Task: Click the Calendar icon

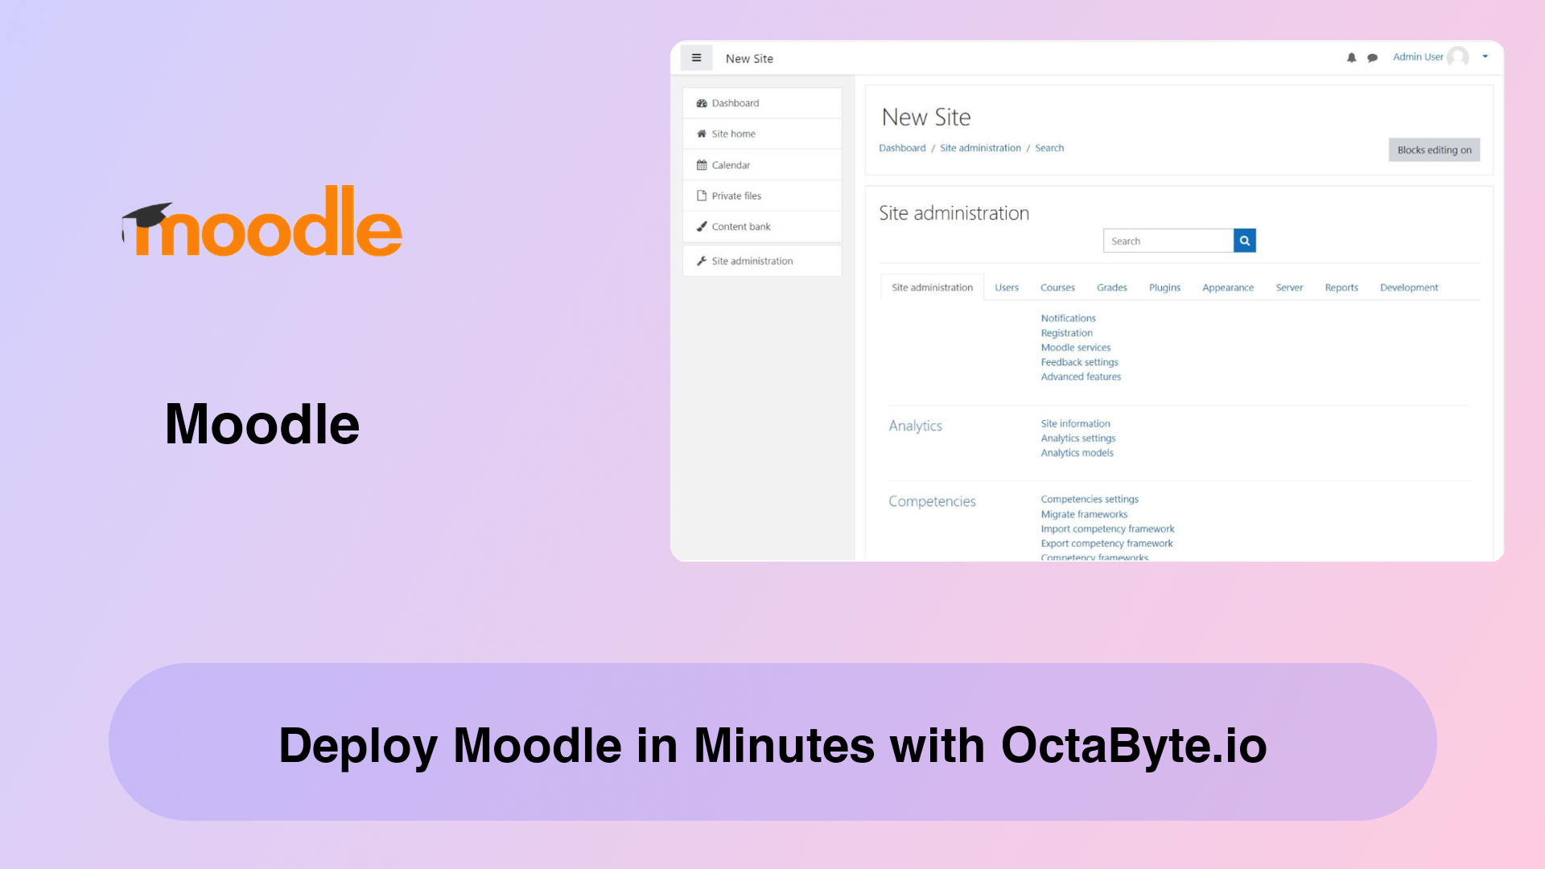Action: (x=702, y=164)
